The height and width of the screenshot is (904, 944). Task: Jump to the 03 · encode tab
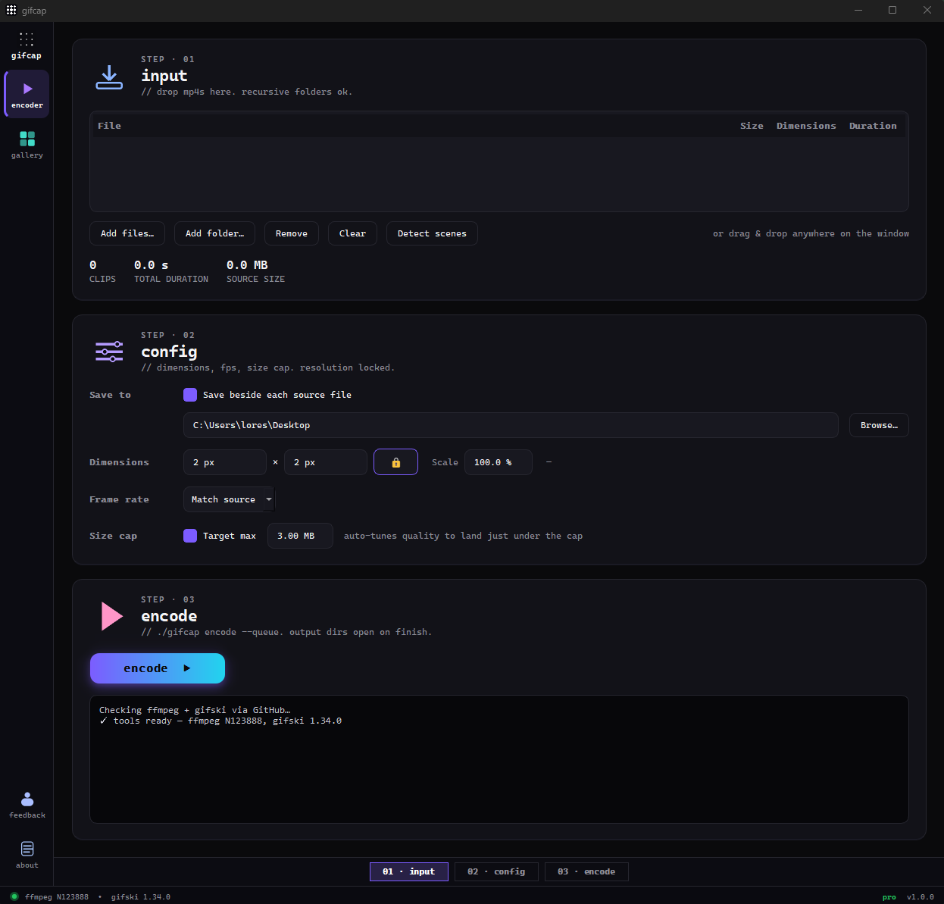[586, 871]
